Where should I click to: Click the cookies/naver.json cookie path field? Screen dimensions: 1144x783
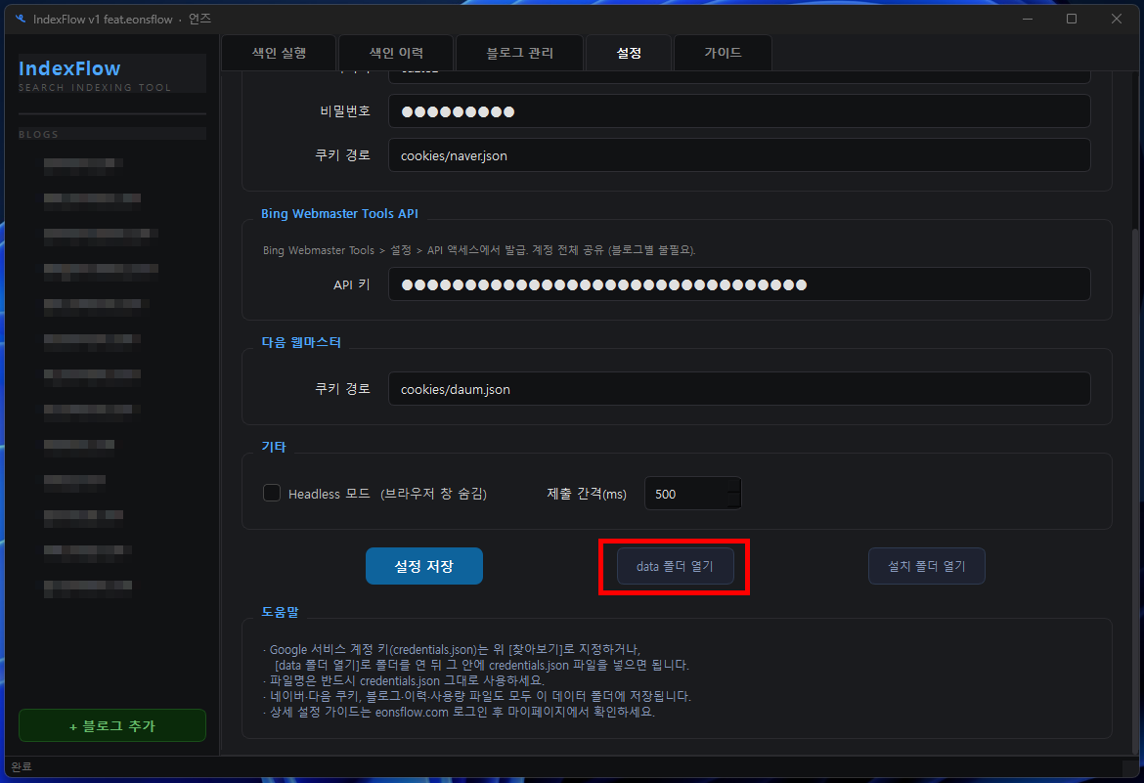point(739,155)
